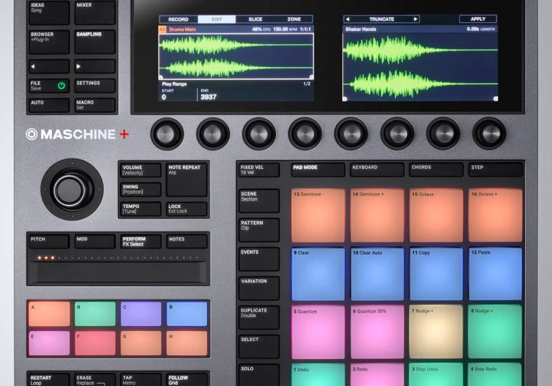This screenshot has height=386, width=552.
Task: Click the VARIATION button
Action: [x=259, y=288]
